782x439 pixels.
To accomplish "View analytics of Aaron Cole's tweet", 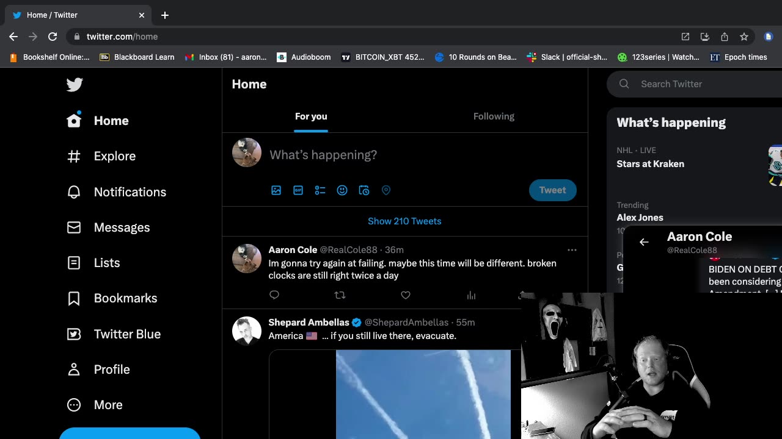I will coord(471,295).
